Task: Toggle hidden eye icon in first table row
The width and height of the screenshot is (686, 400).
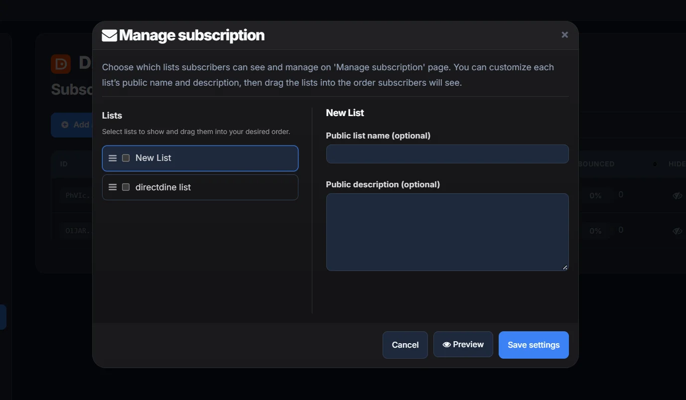Action: 677,196
